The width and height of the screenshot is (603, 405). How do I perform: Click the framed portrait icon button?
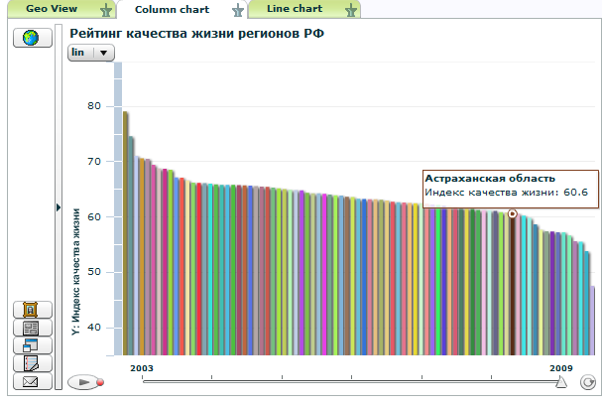coord(31,310)
